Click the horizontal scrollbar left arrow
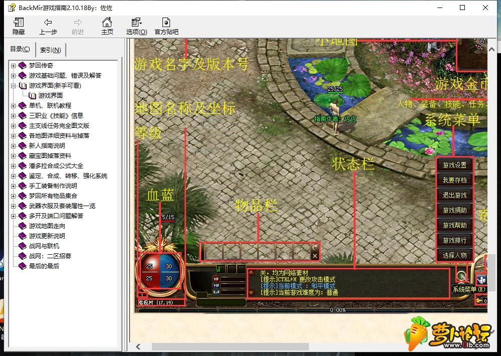This screenshot has height=356, width=501. 138,347
